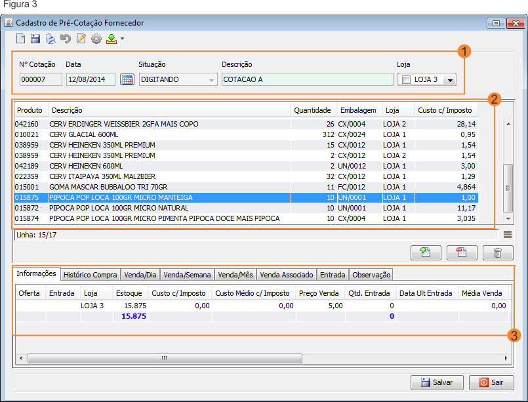Click the New document toolbar icon
Image resolution: width=528 pixels, height=402 pixels.
[20, 39]
